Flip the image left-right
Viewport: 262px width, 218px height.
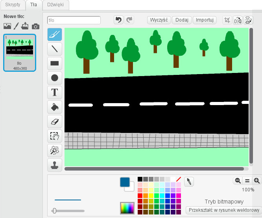238,20
